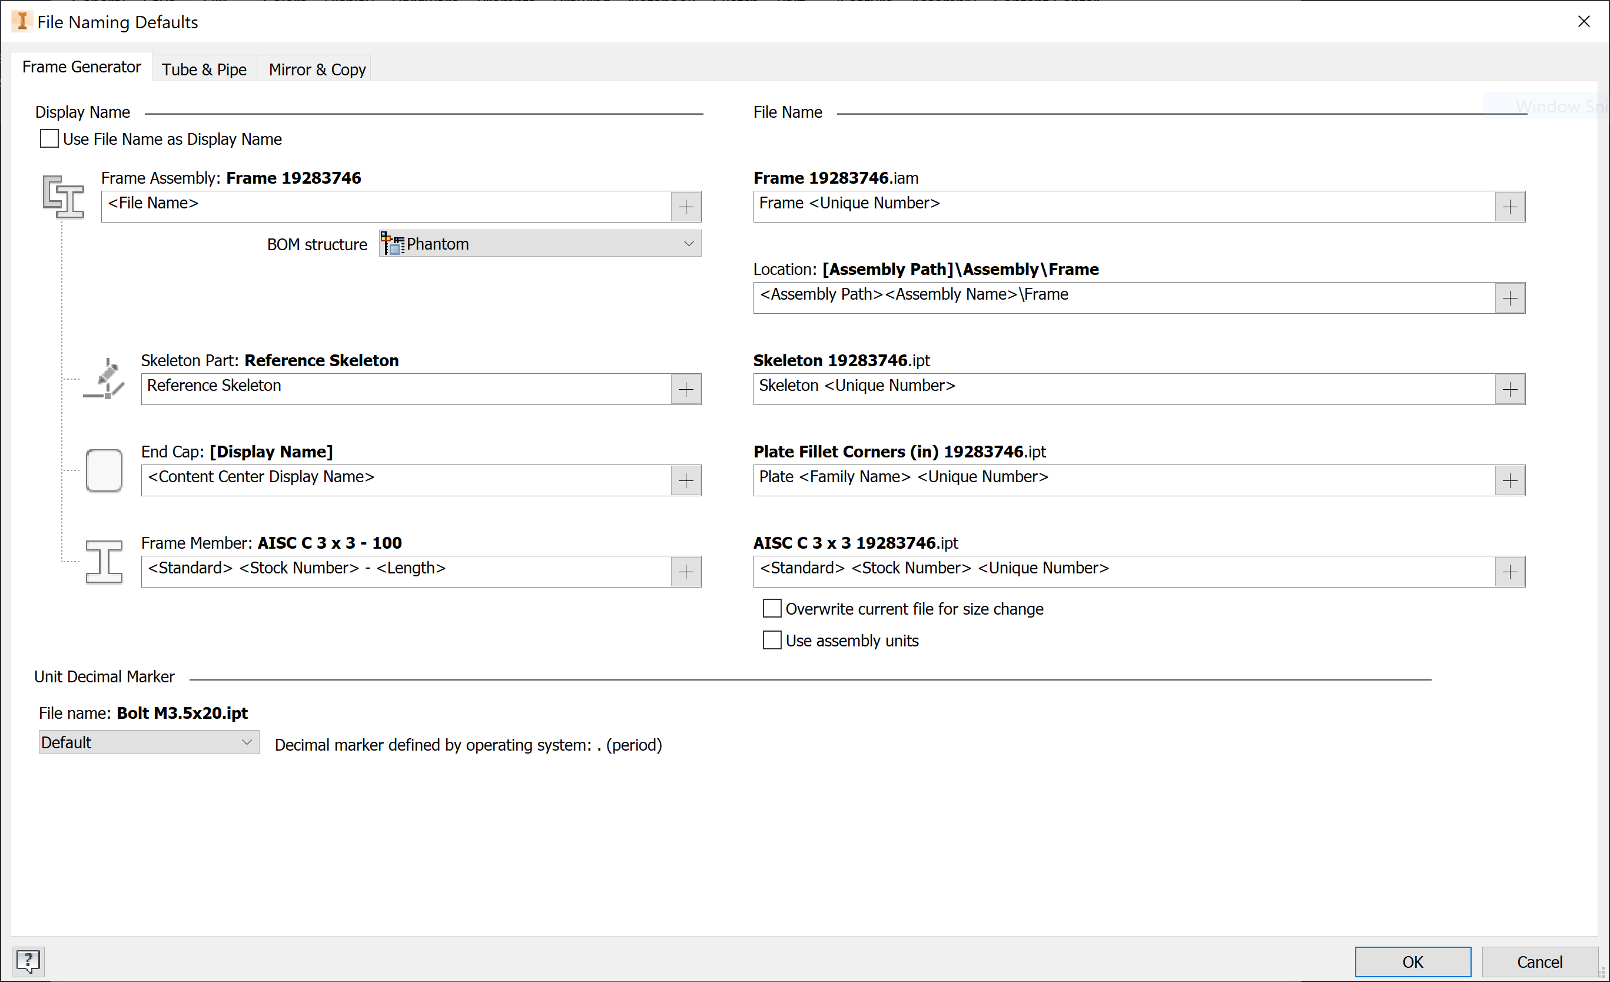Open the BOM structure Phantom dropdown
1610x982 pixels.
[x=540, y=244]
